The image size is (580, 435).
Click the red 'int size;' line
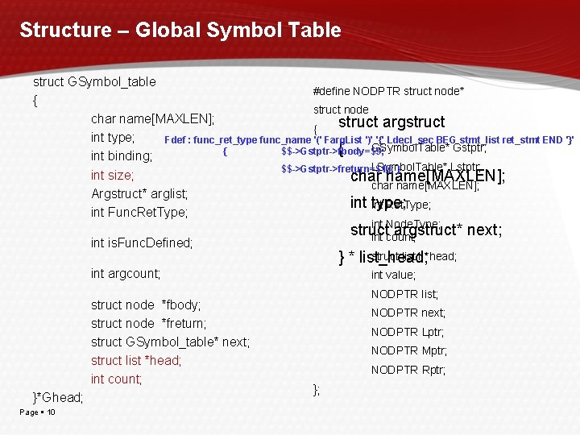point(112,175)
